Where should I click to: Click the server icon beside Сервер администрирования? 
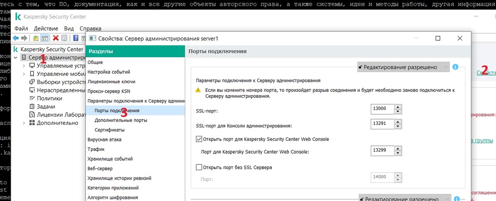pos(24,57)
